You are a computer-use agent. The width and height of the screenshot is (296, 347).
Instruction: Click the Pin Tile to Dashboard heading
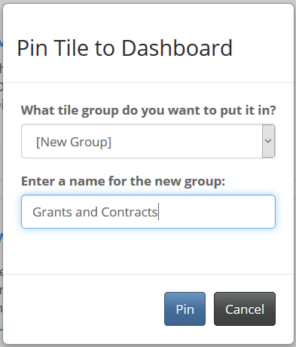[124, 48]
